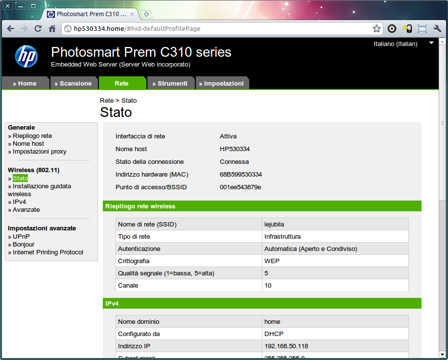Open the Impostazioni tab
The image size is (448, 360).
pos(221,83)
